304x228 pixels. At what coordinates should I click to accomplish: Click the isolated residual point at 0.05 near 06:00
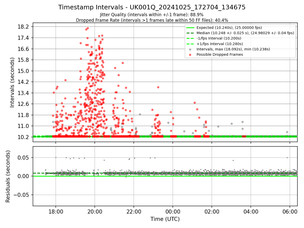pos(287,158)
